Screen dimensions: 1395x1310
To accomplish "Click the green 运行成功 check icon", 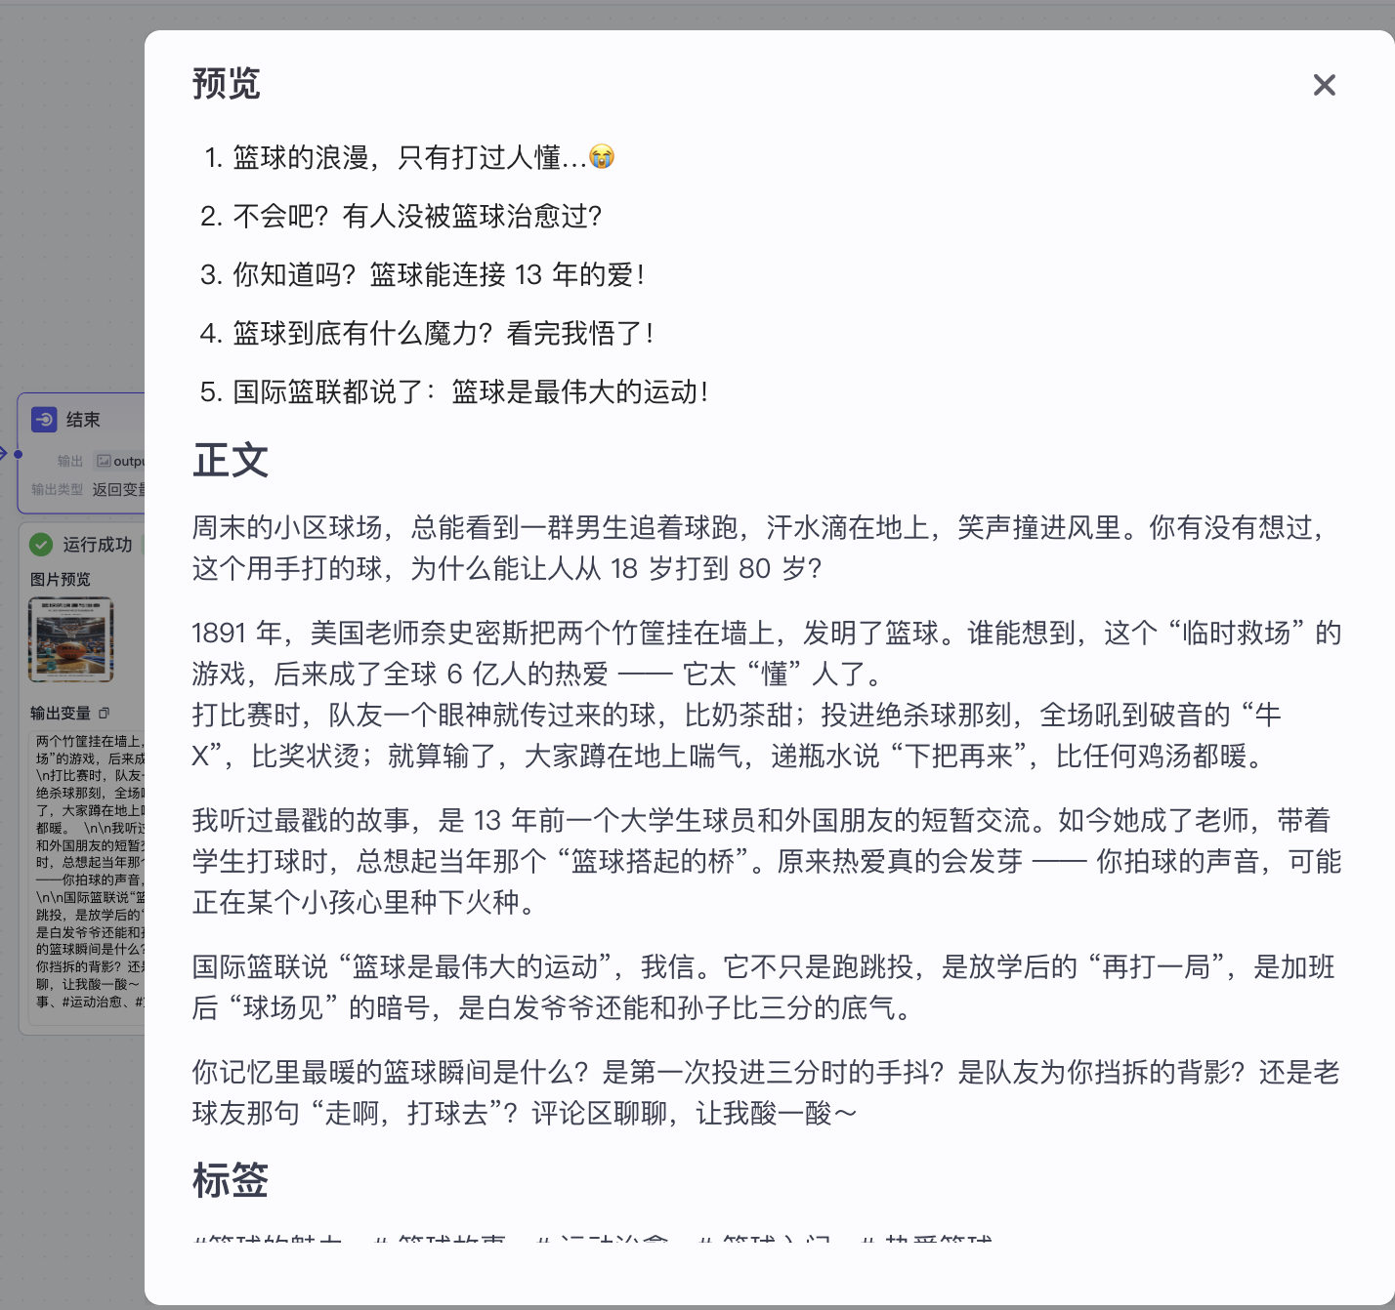I will 41,544.
